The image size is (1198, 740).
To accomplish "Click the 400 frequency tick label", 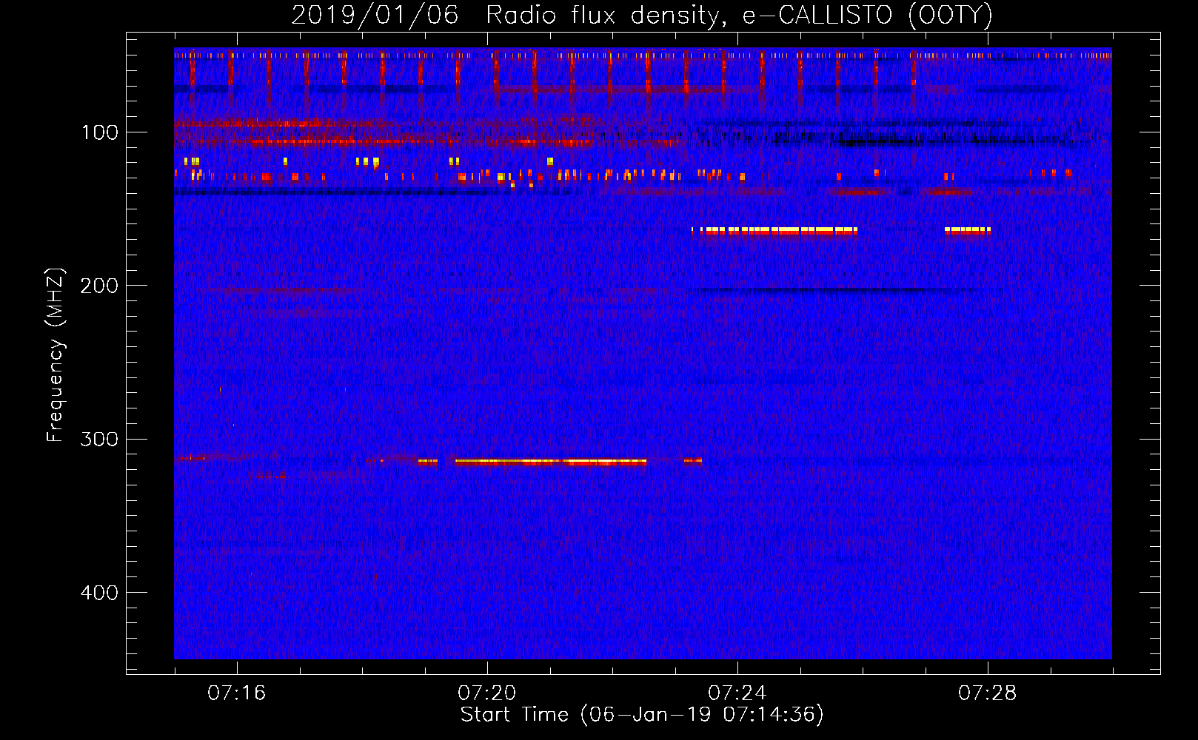I will pos(100,593).
